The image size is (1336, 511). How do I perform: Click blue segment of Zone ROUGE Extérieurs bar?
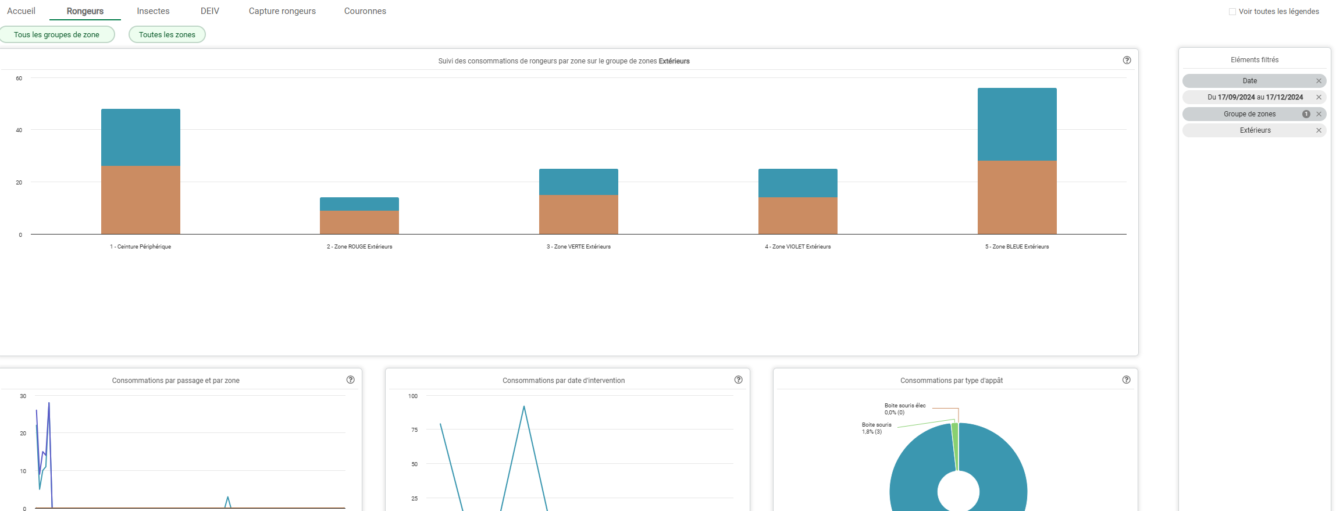359,204
